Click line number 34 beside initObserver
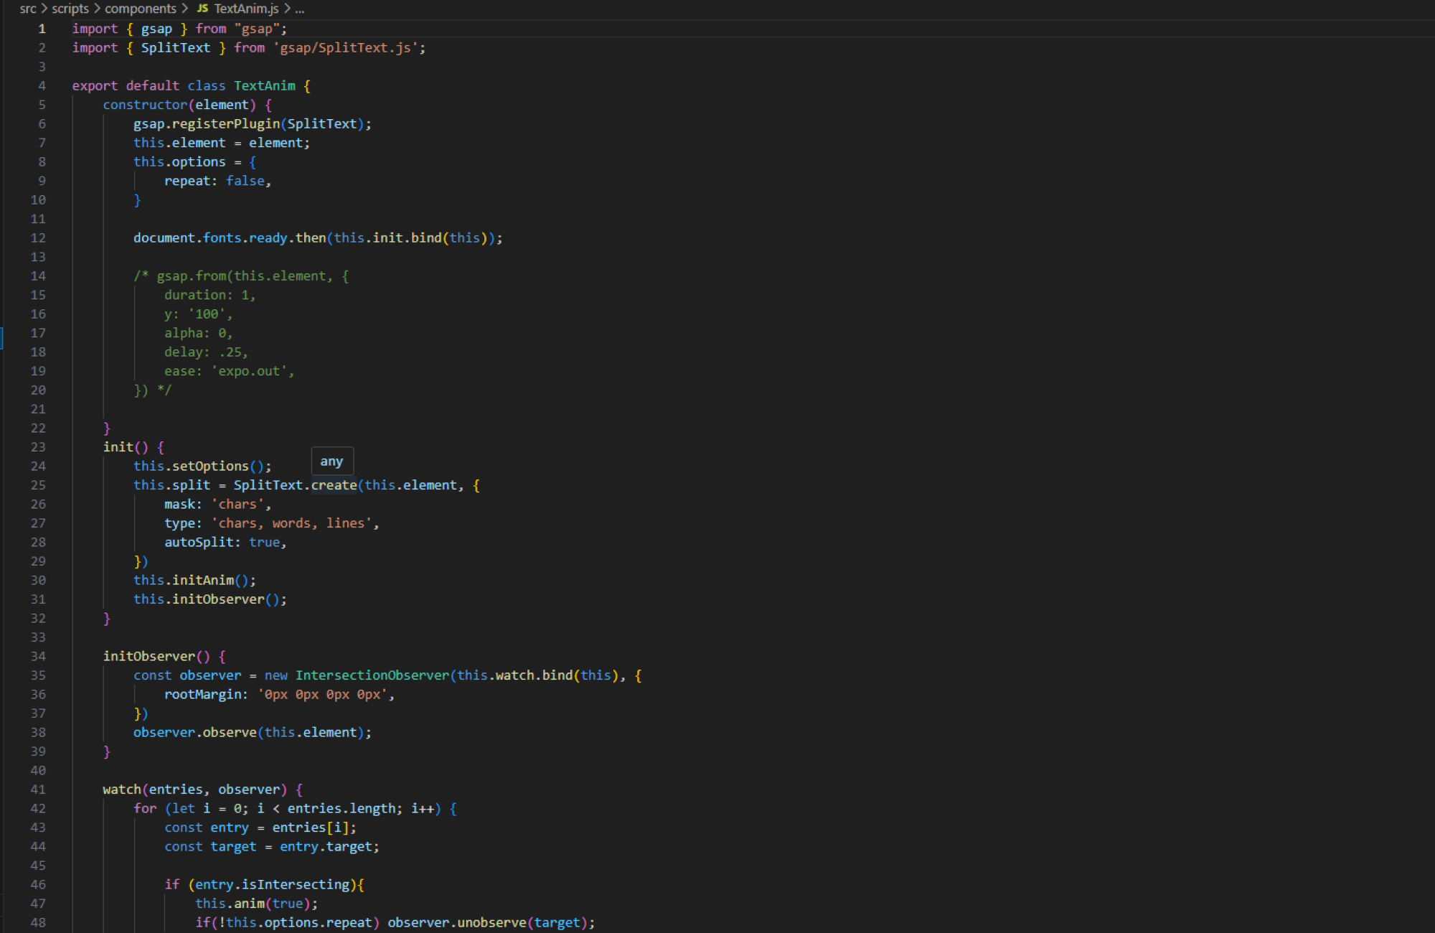 tap(38, 656)
